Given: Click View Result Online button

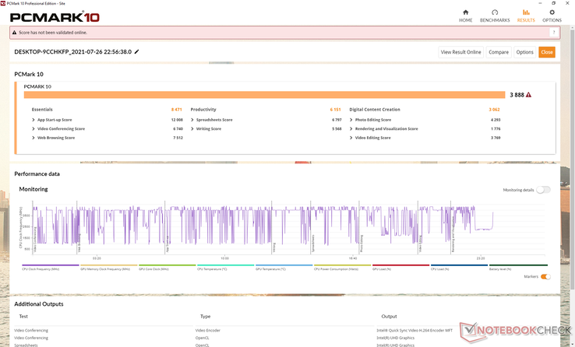Looking at the screenshot, I should (460, 52).
